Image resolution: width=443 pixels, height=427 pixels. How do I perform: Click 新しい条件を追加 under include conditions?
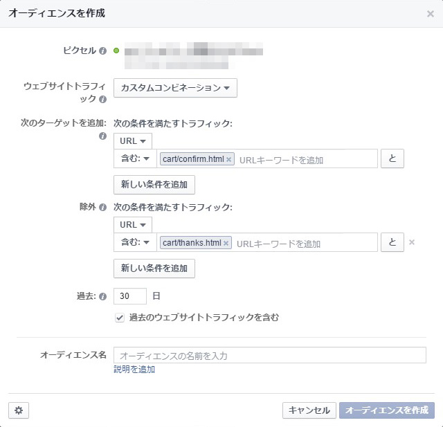click(154, 185)
